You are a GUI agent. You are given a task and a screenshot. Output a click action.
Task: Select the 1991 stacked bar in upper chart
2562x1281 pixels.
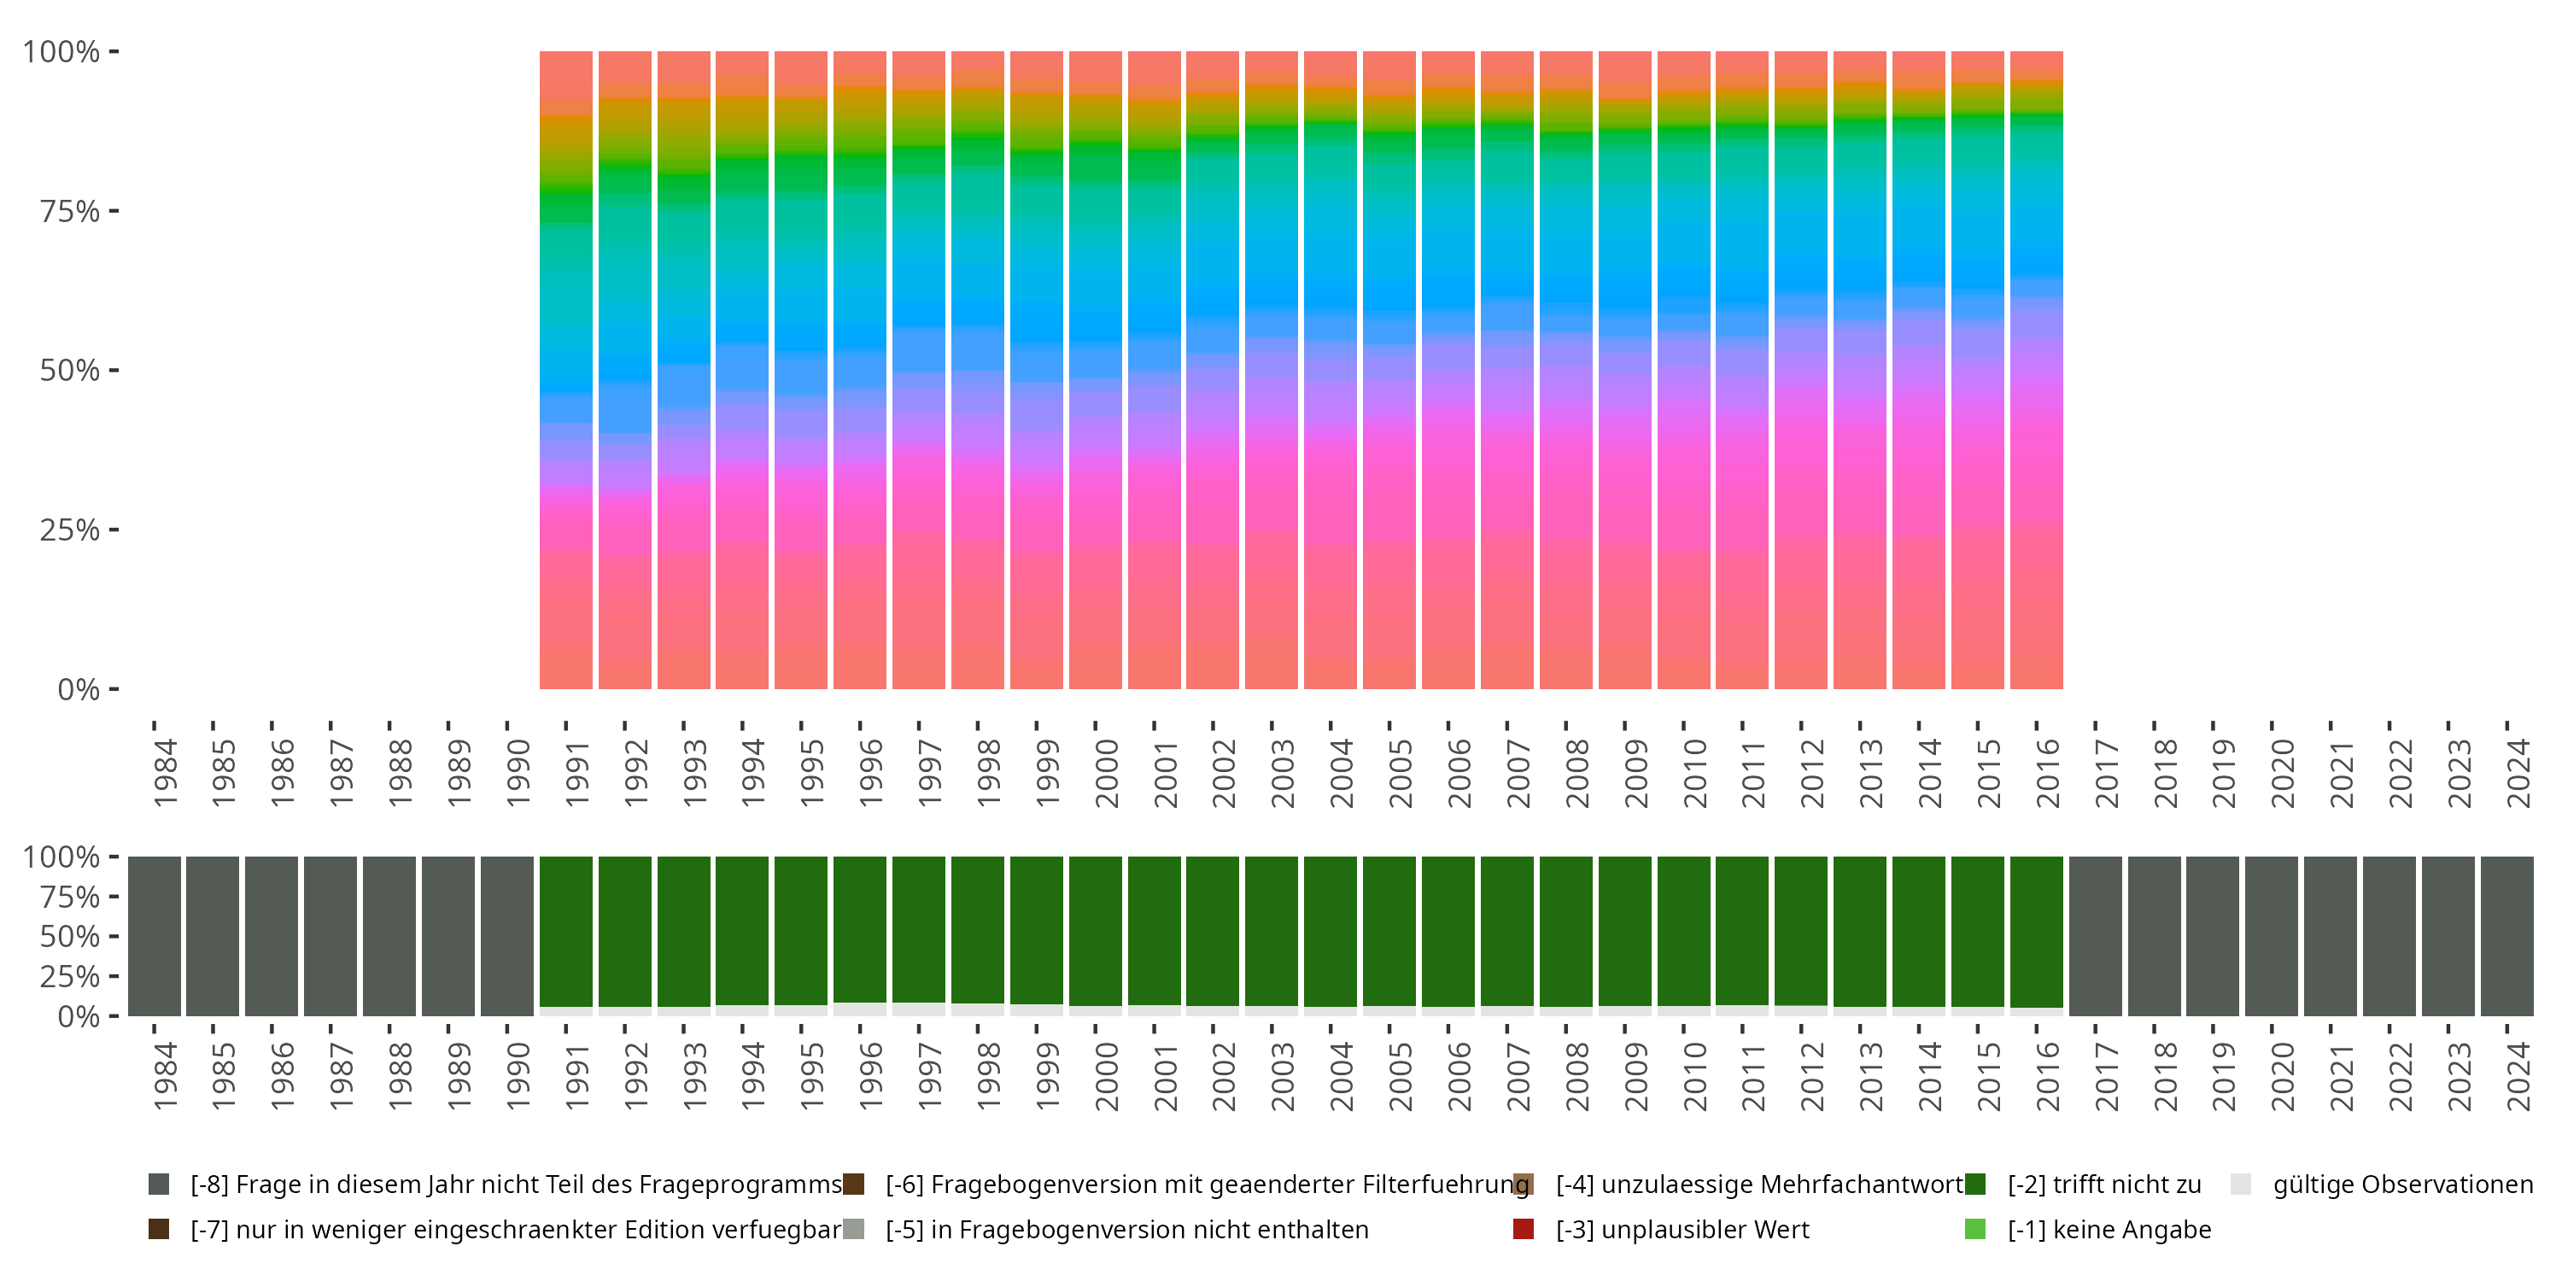(x=566, y=370)
